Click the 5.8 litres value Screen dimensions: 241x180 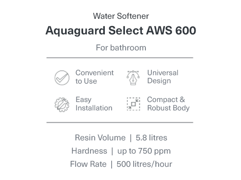(x=151, y=138)
